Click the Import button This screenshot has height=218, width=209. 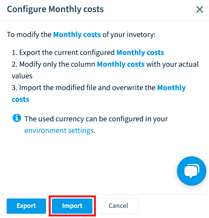72,206
